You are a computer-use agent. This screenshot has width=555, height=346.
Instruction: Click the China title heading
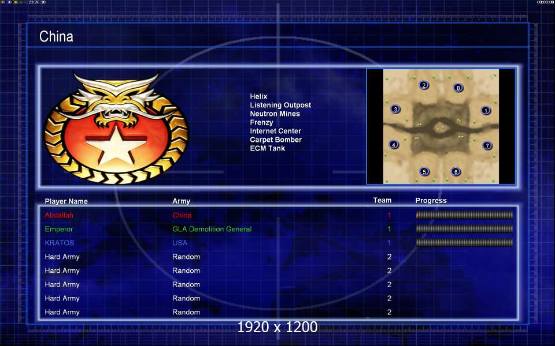tap(56, 36)
